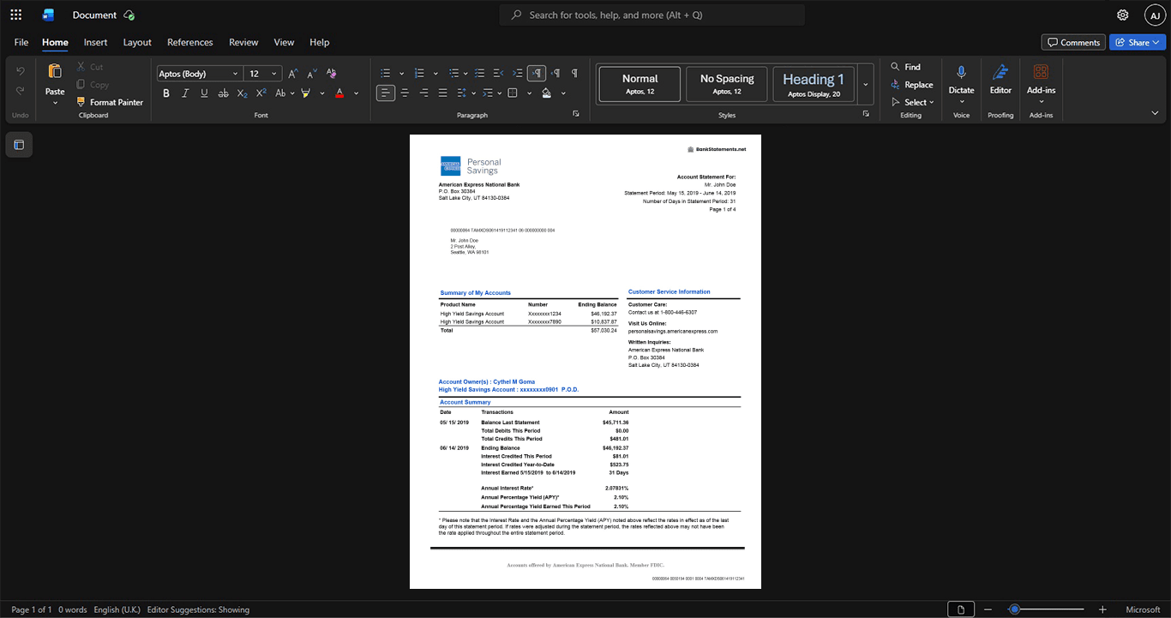The width and height of the screenshot is (1171, 618).
Task: Open the numbering list dropdown arrow
Action: [435, 74]
